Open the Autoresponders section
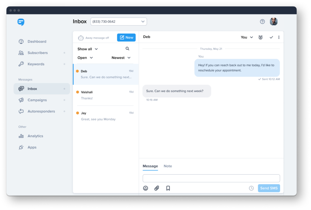This screenshot has height=210, width=311. (41, 111)
